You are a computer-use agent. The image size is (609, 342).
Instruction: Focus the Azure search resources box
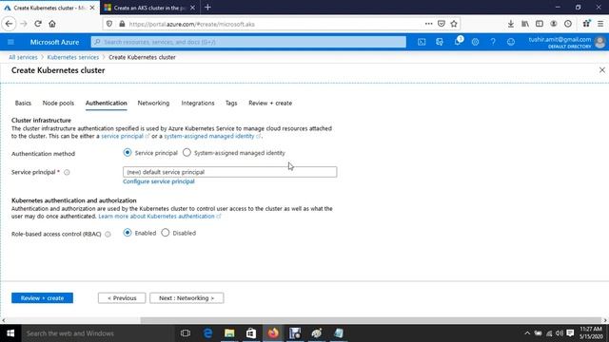click(x=248, y=42)
